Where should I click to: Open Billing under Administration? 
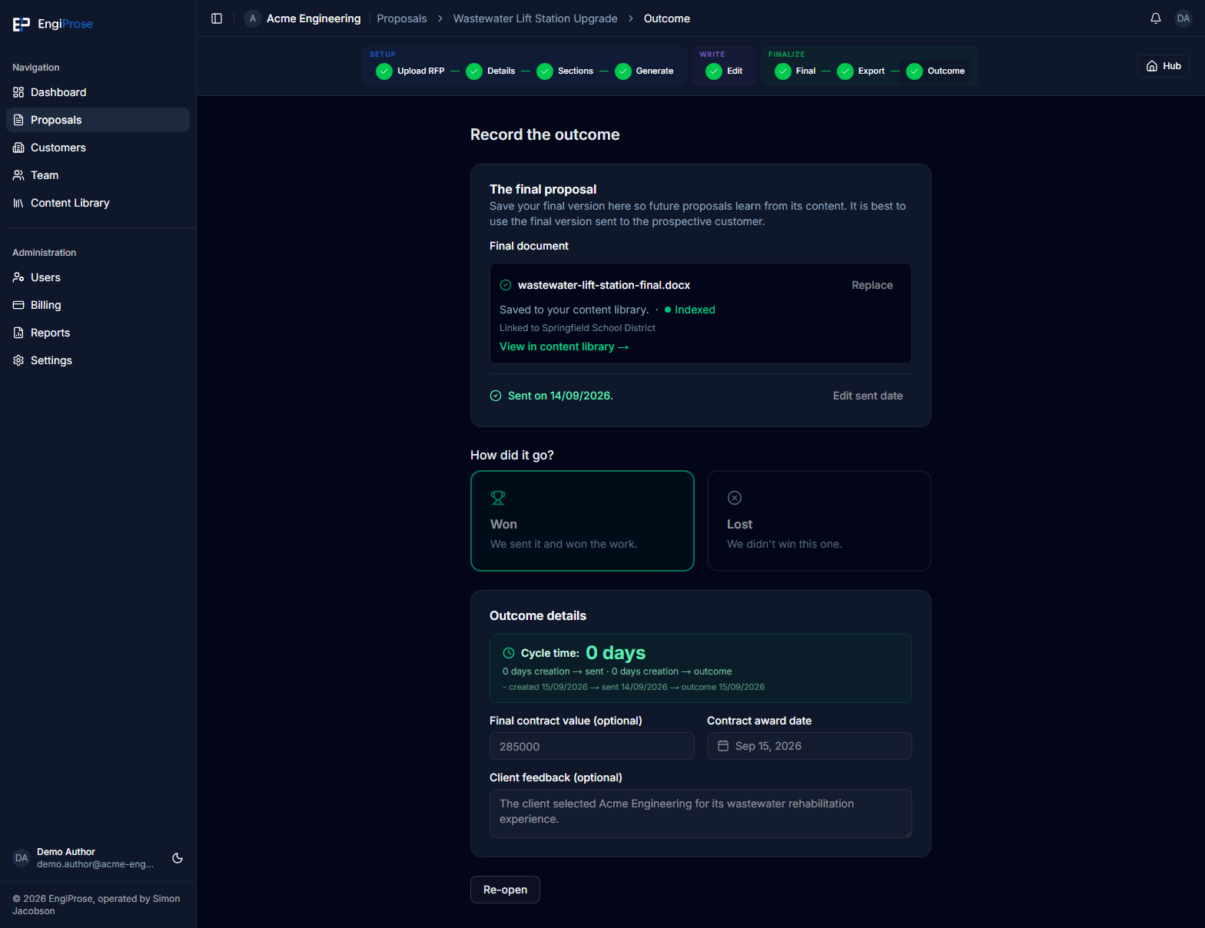[98, 305]
